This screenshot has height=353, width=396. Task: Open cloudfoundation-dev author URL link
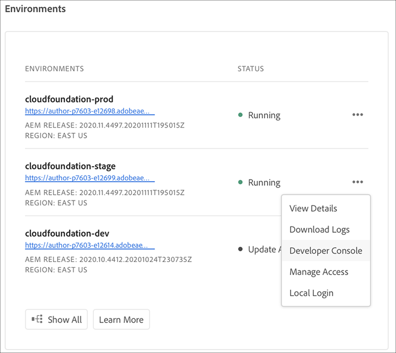pyautogui.click(x=89, y=246)
